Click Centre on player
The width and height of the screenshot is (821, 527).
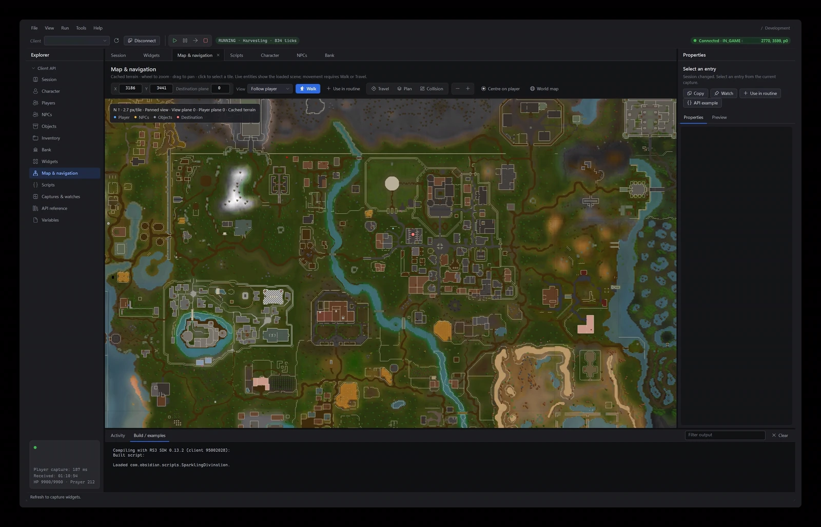point(500,89)
